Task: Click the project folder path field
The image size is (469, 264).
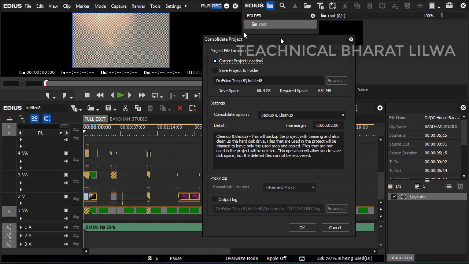Action: pyautogui.click(x=269, y=81)
